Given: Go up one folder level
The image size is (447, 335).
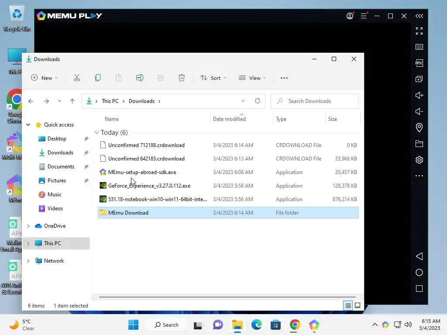Looking at the screenshot, I should (72, 101).
